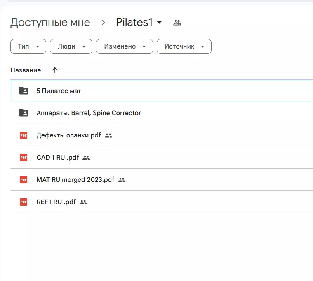Click the PDF icon beside REF I RU .pdf

(24, 202)
